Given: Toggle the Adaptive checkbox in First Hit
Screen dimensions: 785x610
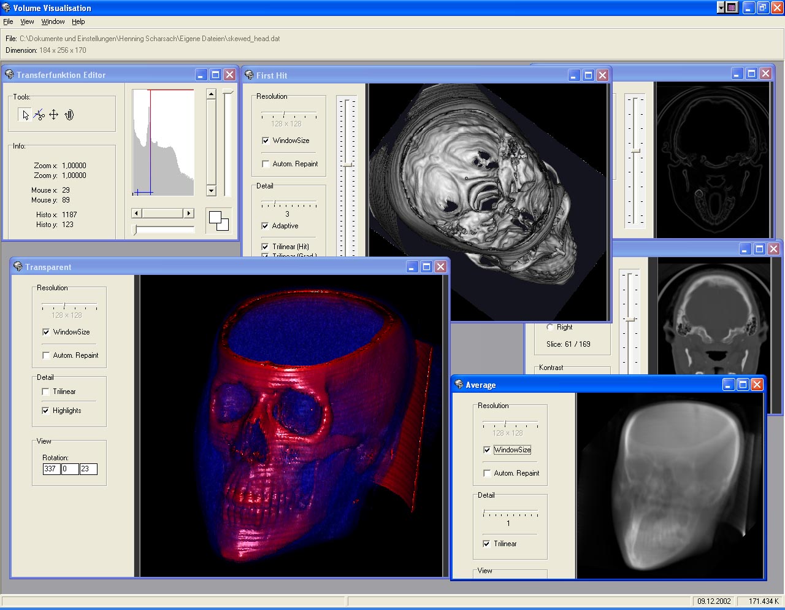Looking at the screenshot, I should coord(266,226).
